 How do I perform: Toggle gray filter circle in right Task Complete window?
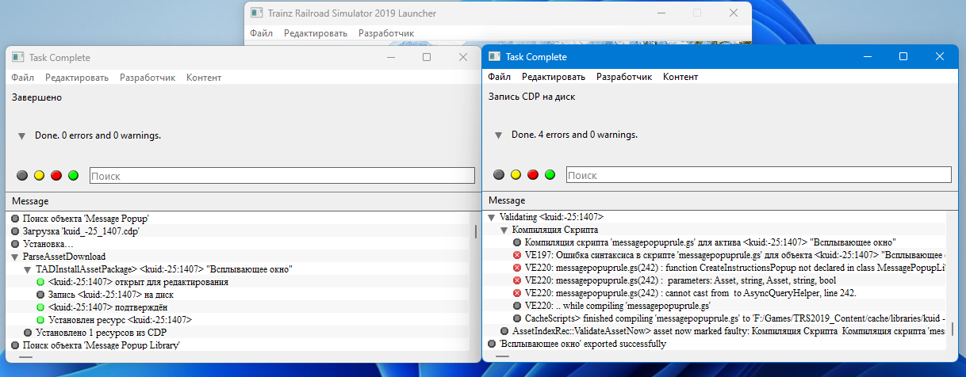[498, 174]
